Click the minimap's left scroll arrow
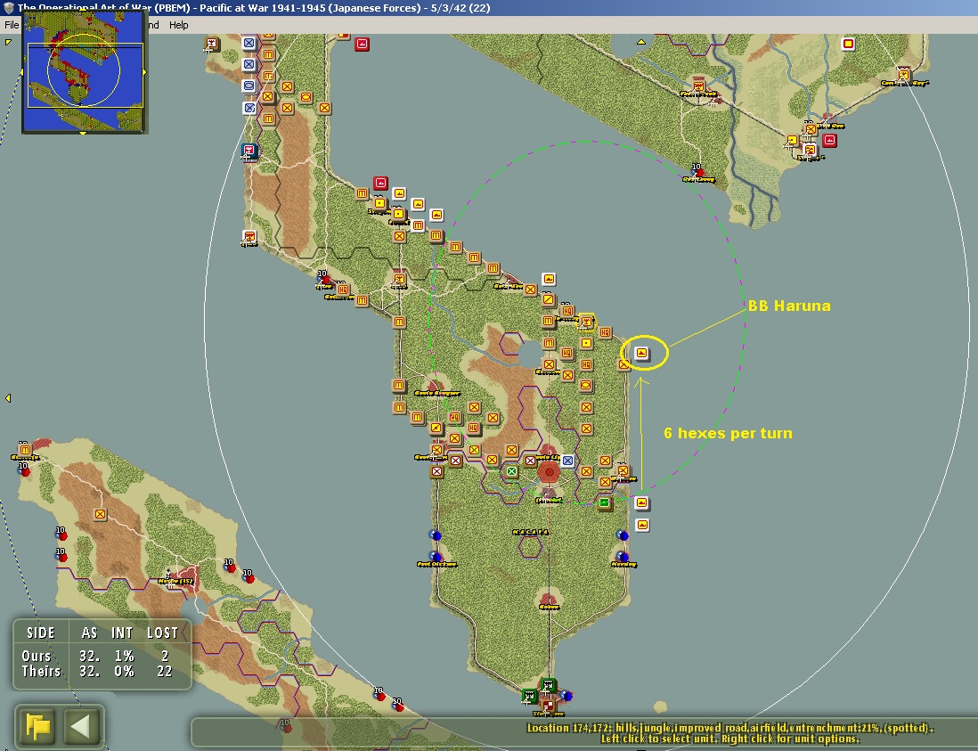Viewport: 978px width, 751px height. coord(22,72)
